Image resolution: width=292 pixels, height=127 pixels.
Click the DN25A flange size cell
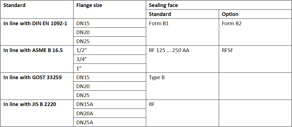pyautogui.click(x=84, y=122)
